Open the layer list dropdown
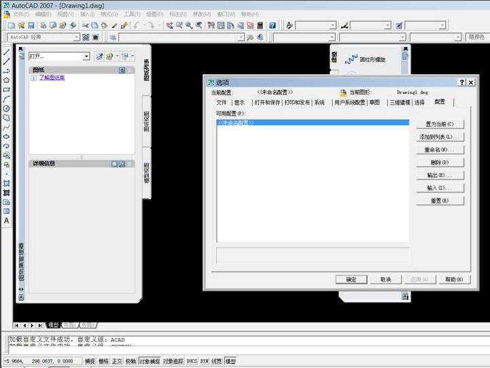Viewport: 490px width, 368px height. click(x=241, y=37)
